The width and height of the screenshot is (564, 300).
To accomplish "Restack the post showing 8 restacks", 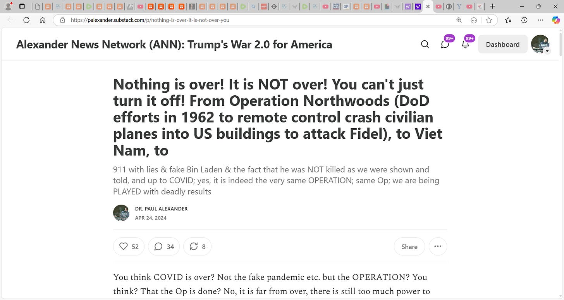I will pos(197,247).
